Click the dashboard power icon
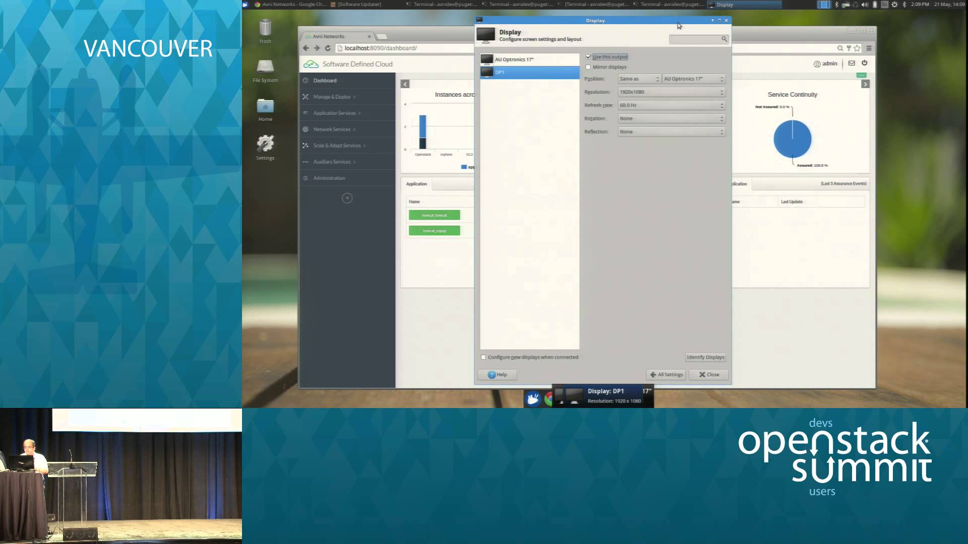Viewport: 968px width, 544px height. pyautogui.click(x=865, y=63)
